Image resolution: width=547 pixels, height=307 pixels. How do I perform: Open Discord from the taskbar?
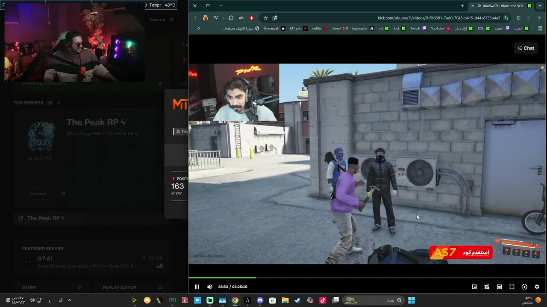(260, 300)
